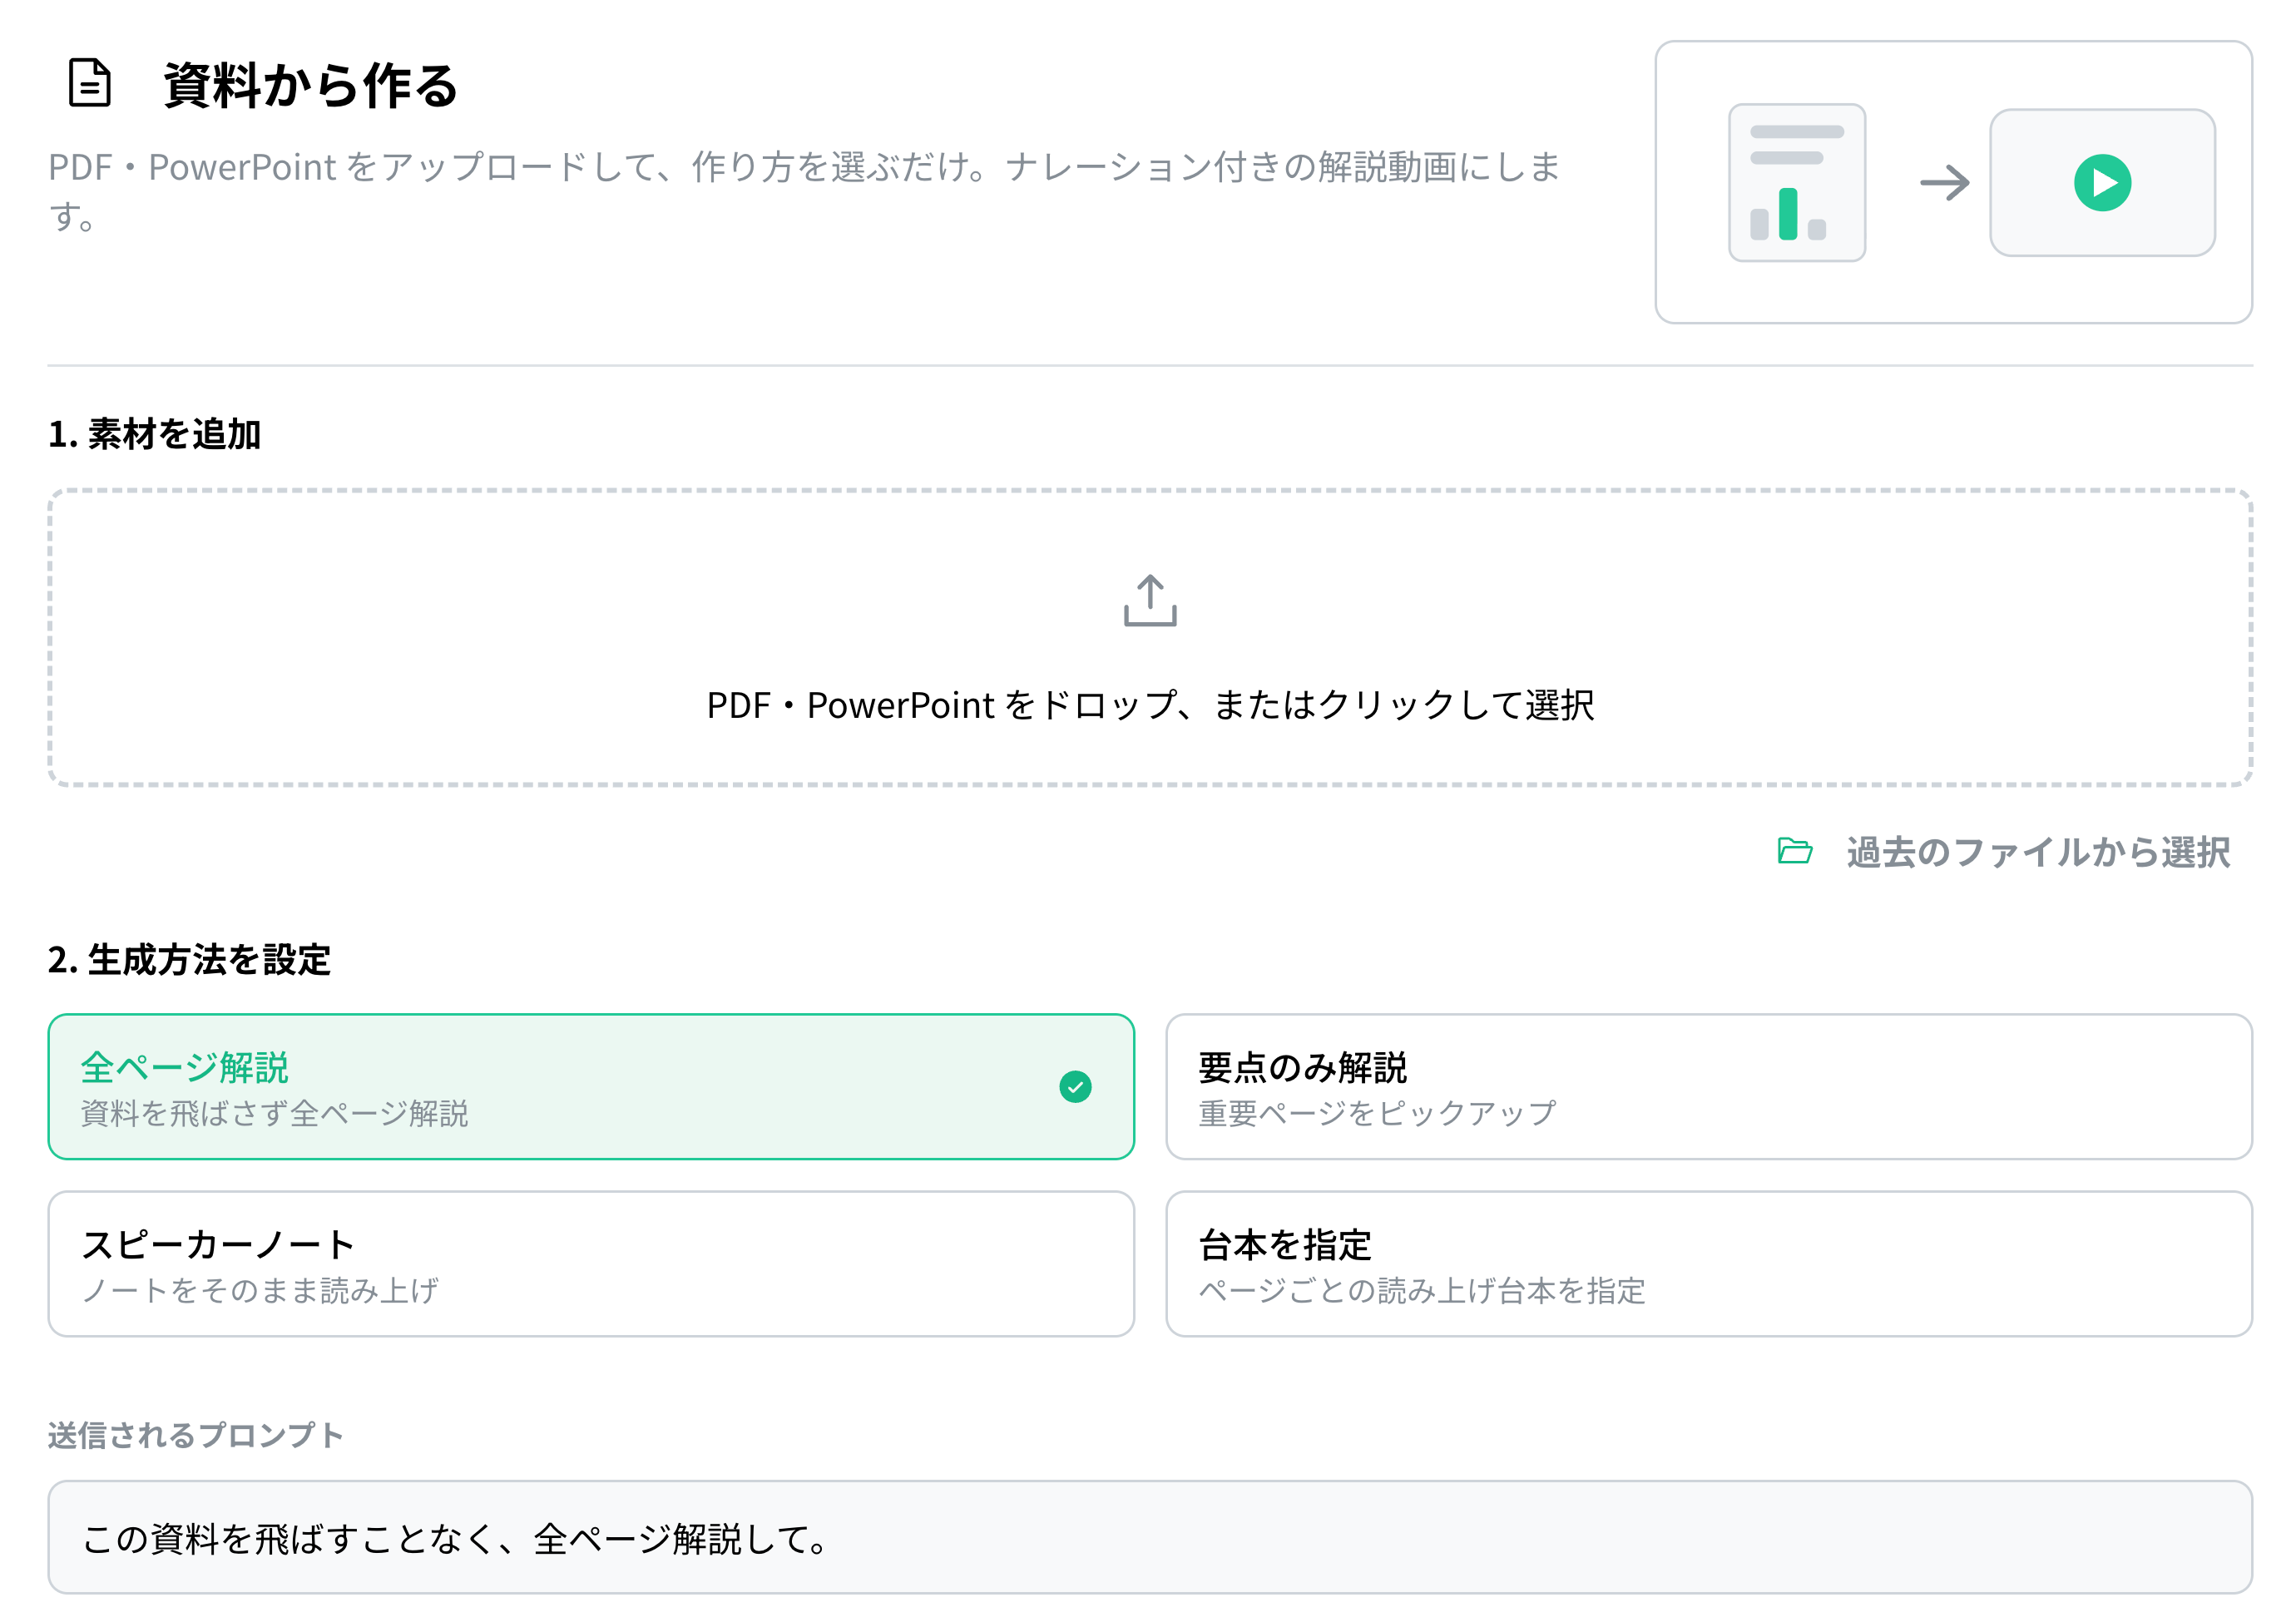Click the green checkmark on 全ページ解説
2296x1622 pixels.
click(x=1075, y=1087)
